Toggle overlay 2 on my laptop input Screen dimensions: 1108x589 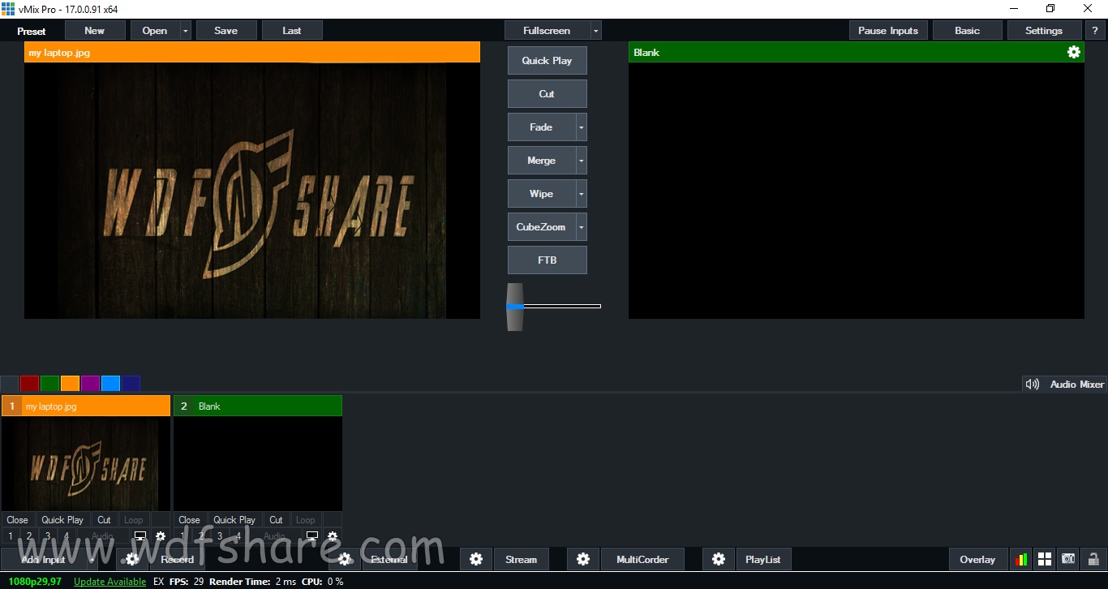(x=29, y=536)
